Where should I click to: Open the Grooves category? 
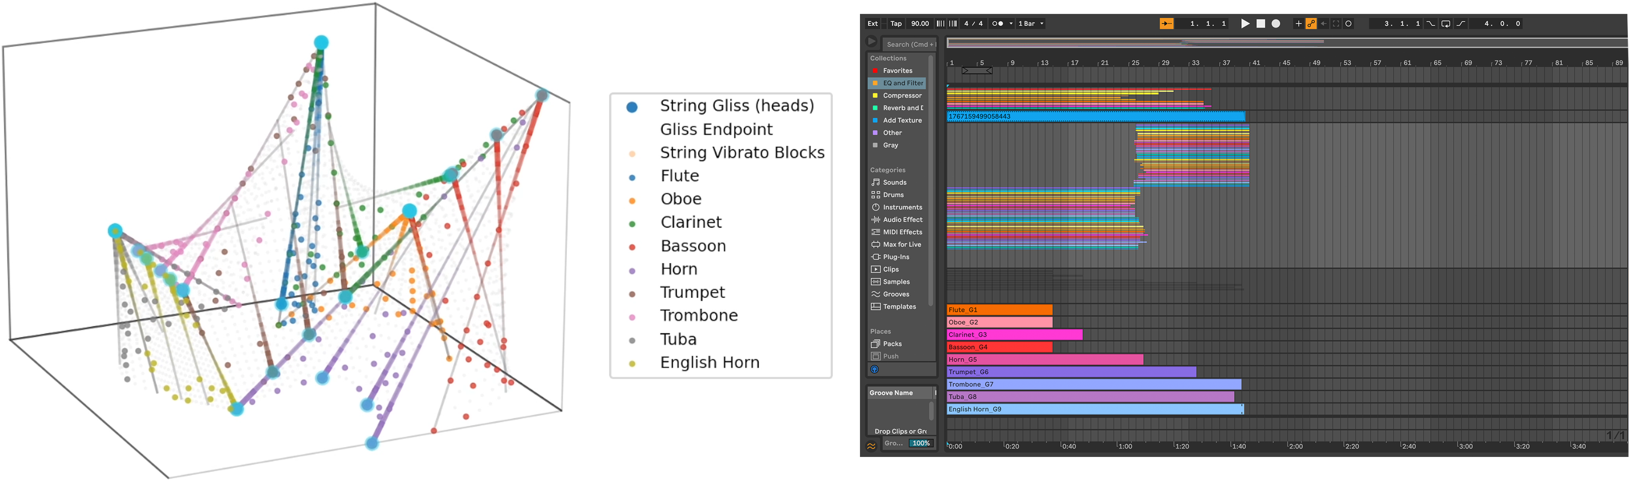897,295
